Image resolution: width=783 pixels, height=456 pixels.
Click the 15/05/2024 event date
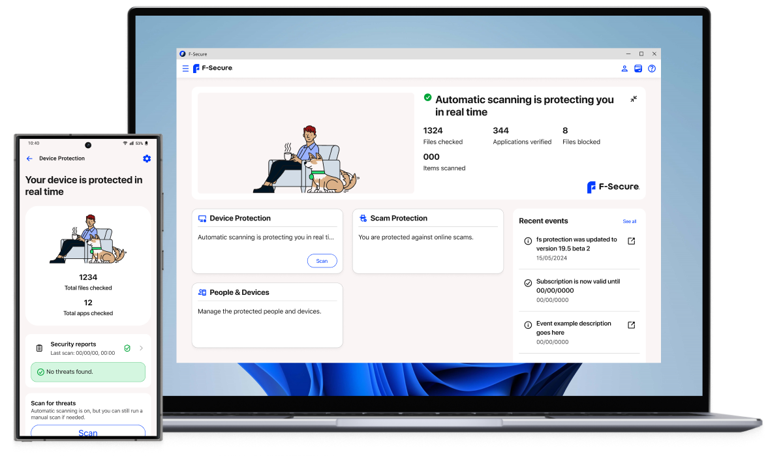[552, 258]
